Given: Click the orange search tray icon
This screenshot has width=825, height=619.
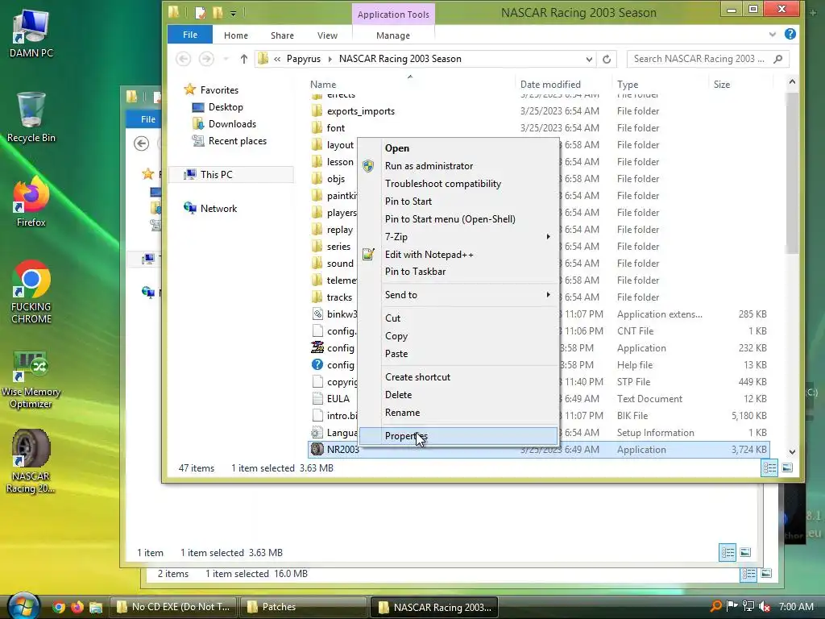Looking at the screenshot, I should point(716,606).
